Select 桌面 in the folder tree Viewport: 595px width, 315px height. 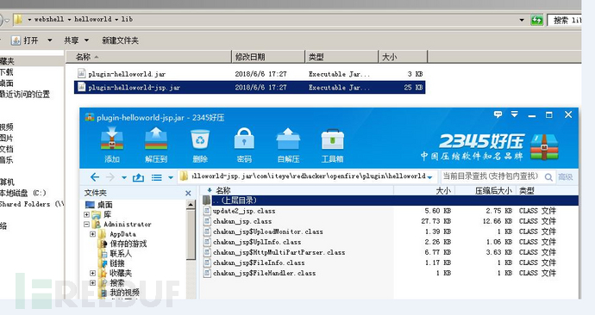104,205
